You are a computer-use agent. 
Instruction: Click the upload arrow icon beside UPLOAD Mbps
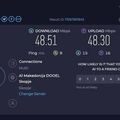point(84,31)
